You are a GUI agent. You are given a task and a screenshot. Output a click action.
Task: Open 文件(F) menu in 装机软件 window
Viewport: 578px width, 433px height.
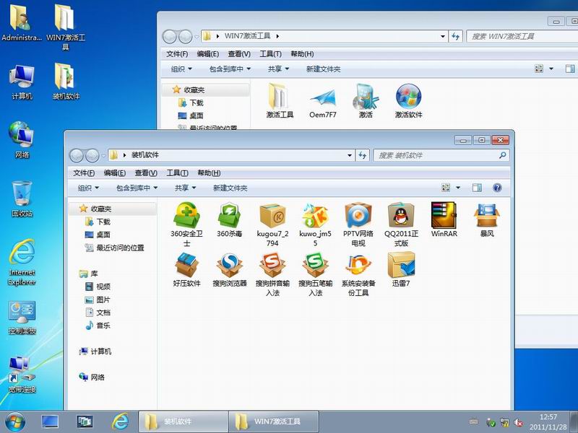(84, 173)
